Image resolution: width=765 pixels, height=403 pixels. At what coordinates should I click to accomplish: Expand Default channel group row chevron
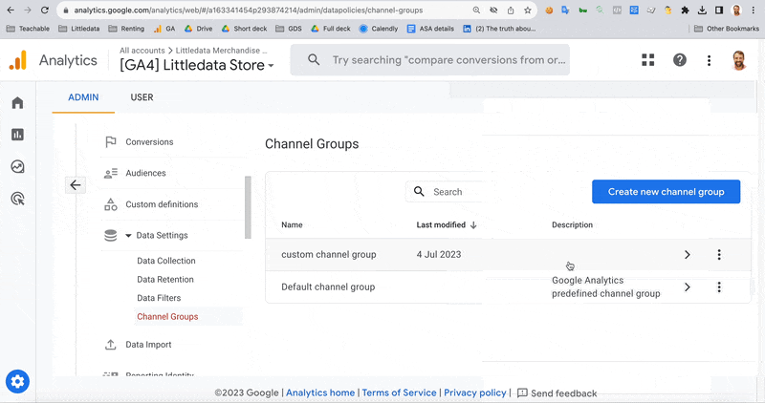tap(687, 287)
